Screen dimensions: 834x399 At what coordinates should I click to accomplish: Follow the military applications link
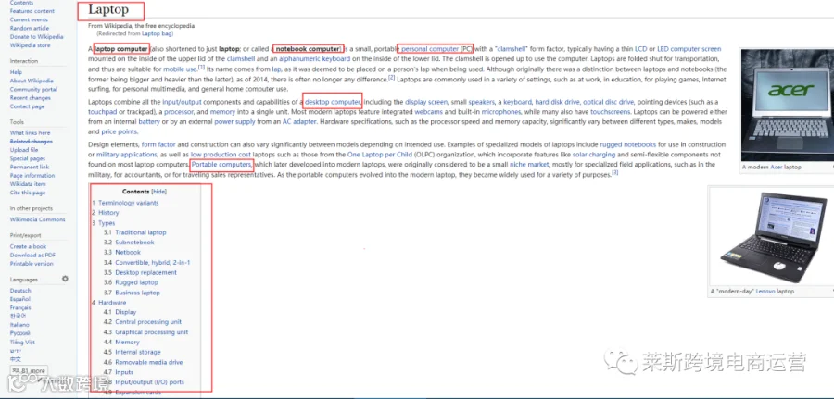click(x=127, y=155)
